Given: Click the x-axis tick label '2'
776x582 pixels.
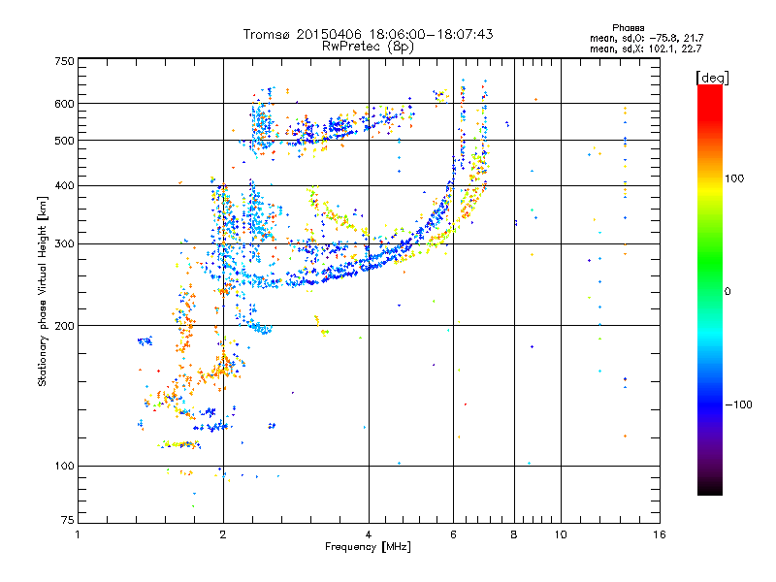Looking at the screenshot, I should (x=223, y=534).
